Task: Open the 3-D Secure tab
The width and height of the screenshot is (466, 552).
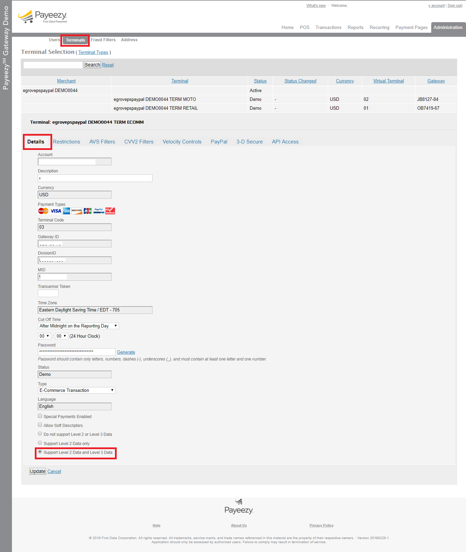Action: click(x=250, y=142)
